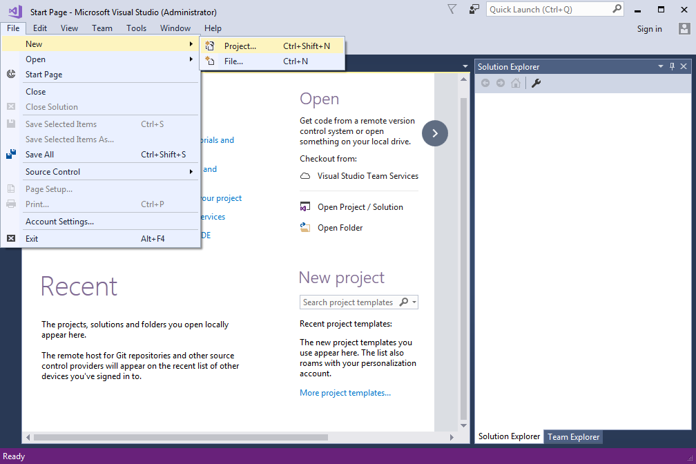This screenshot has width=696, height=464.
Task: Click the horizontal scrollbar right arrow
Action: pyautogui.click(x=452, y=437)
